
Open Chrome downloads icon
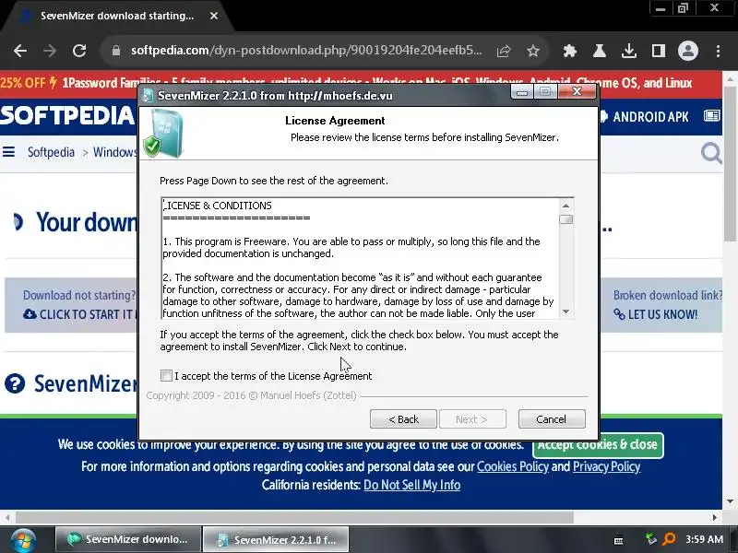(629, 51)
